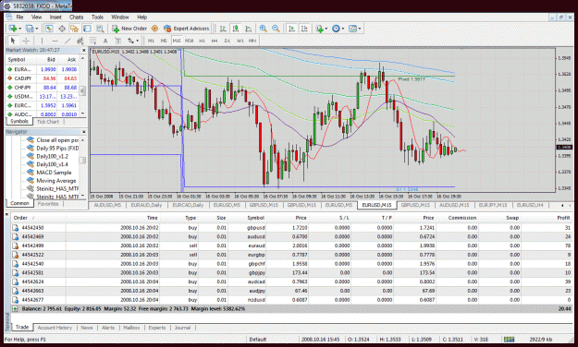Select the Trendline drawing tool
Image resolution: width=578 pixels, height=347 pixels.
[x=68, y=41]
